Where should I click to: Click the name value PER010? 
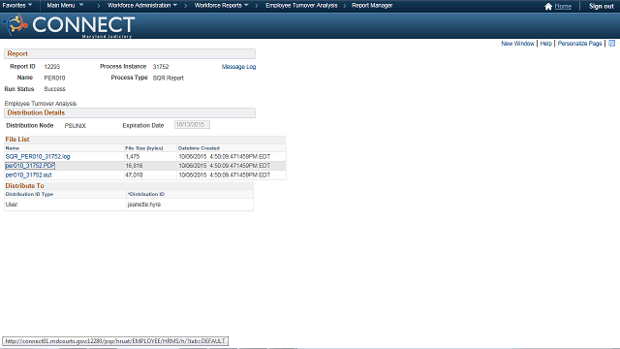[54, 78]
